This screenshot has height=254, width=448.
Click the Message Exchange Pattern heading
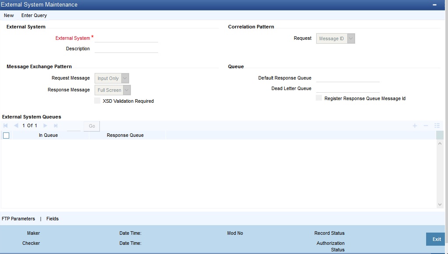pos(39,66)
